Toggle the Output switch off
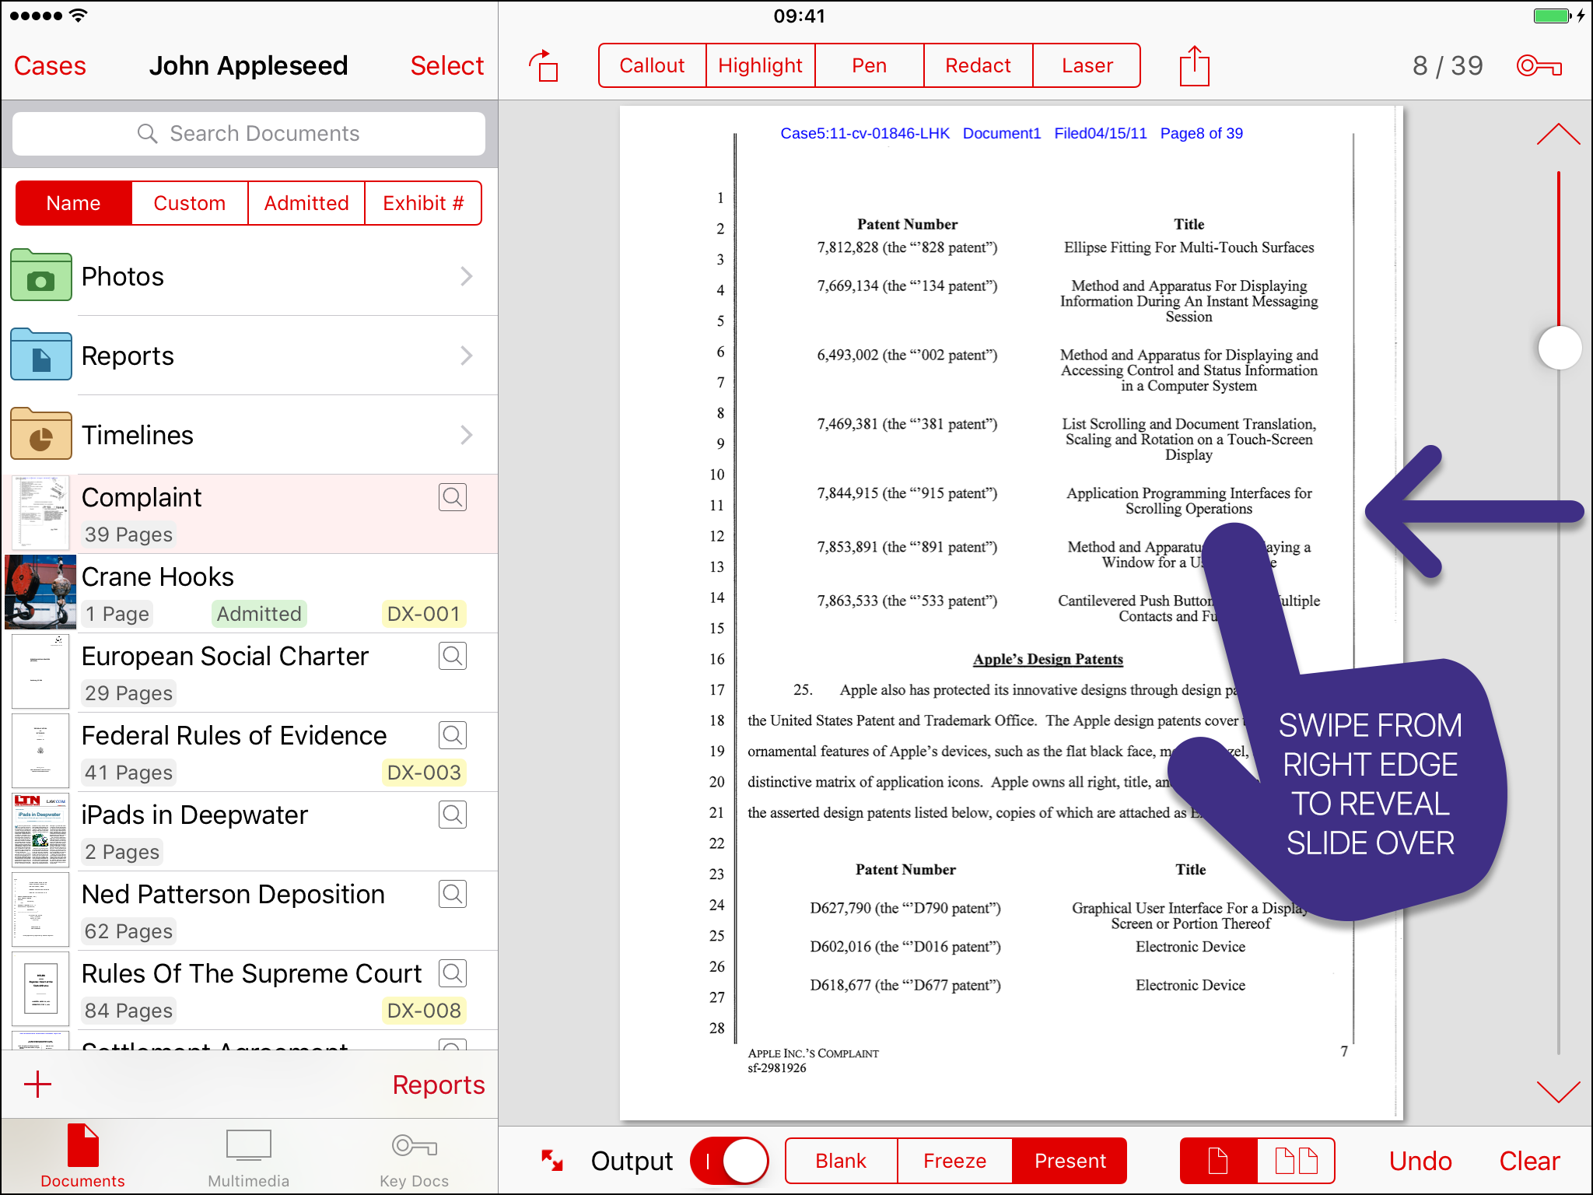Screen dimensions: 1593x1195 [729, 1161]
